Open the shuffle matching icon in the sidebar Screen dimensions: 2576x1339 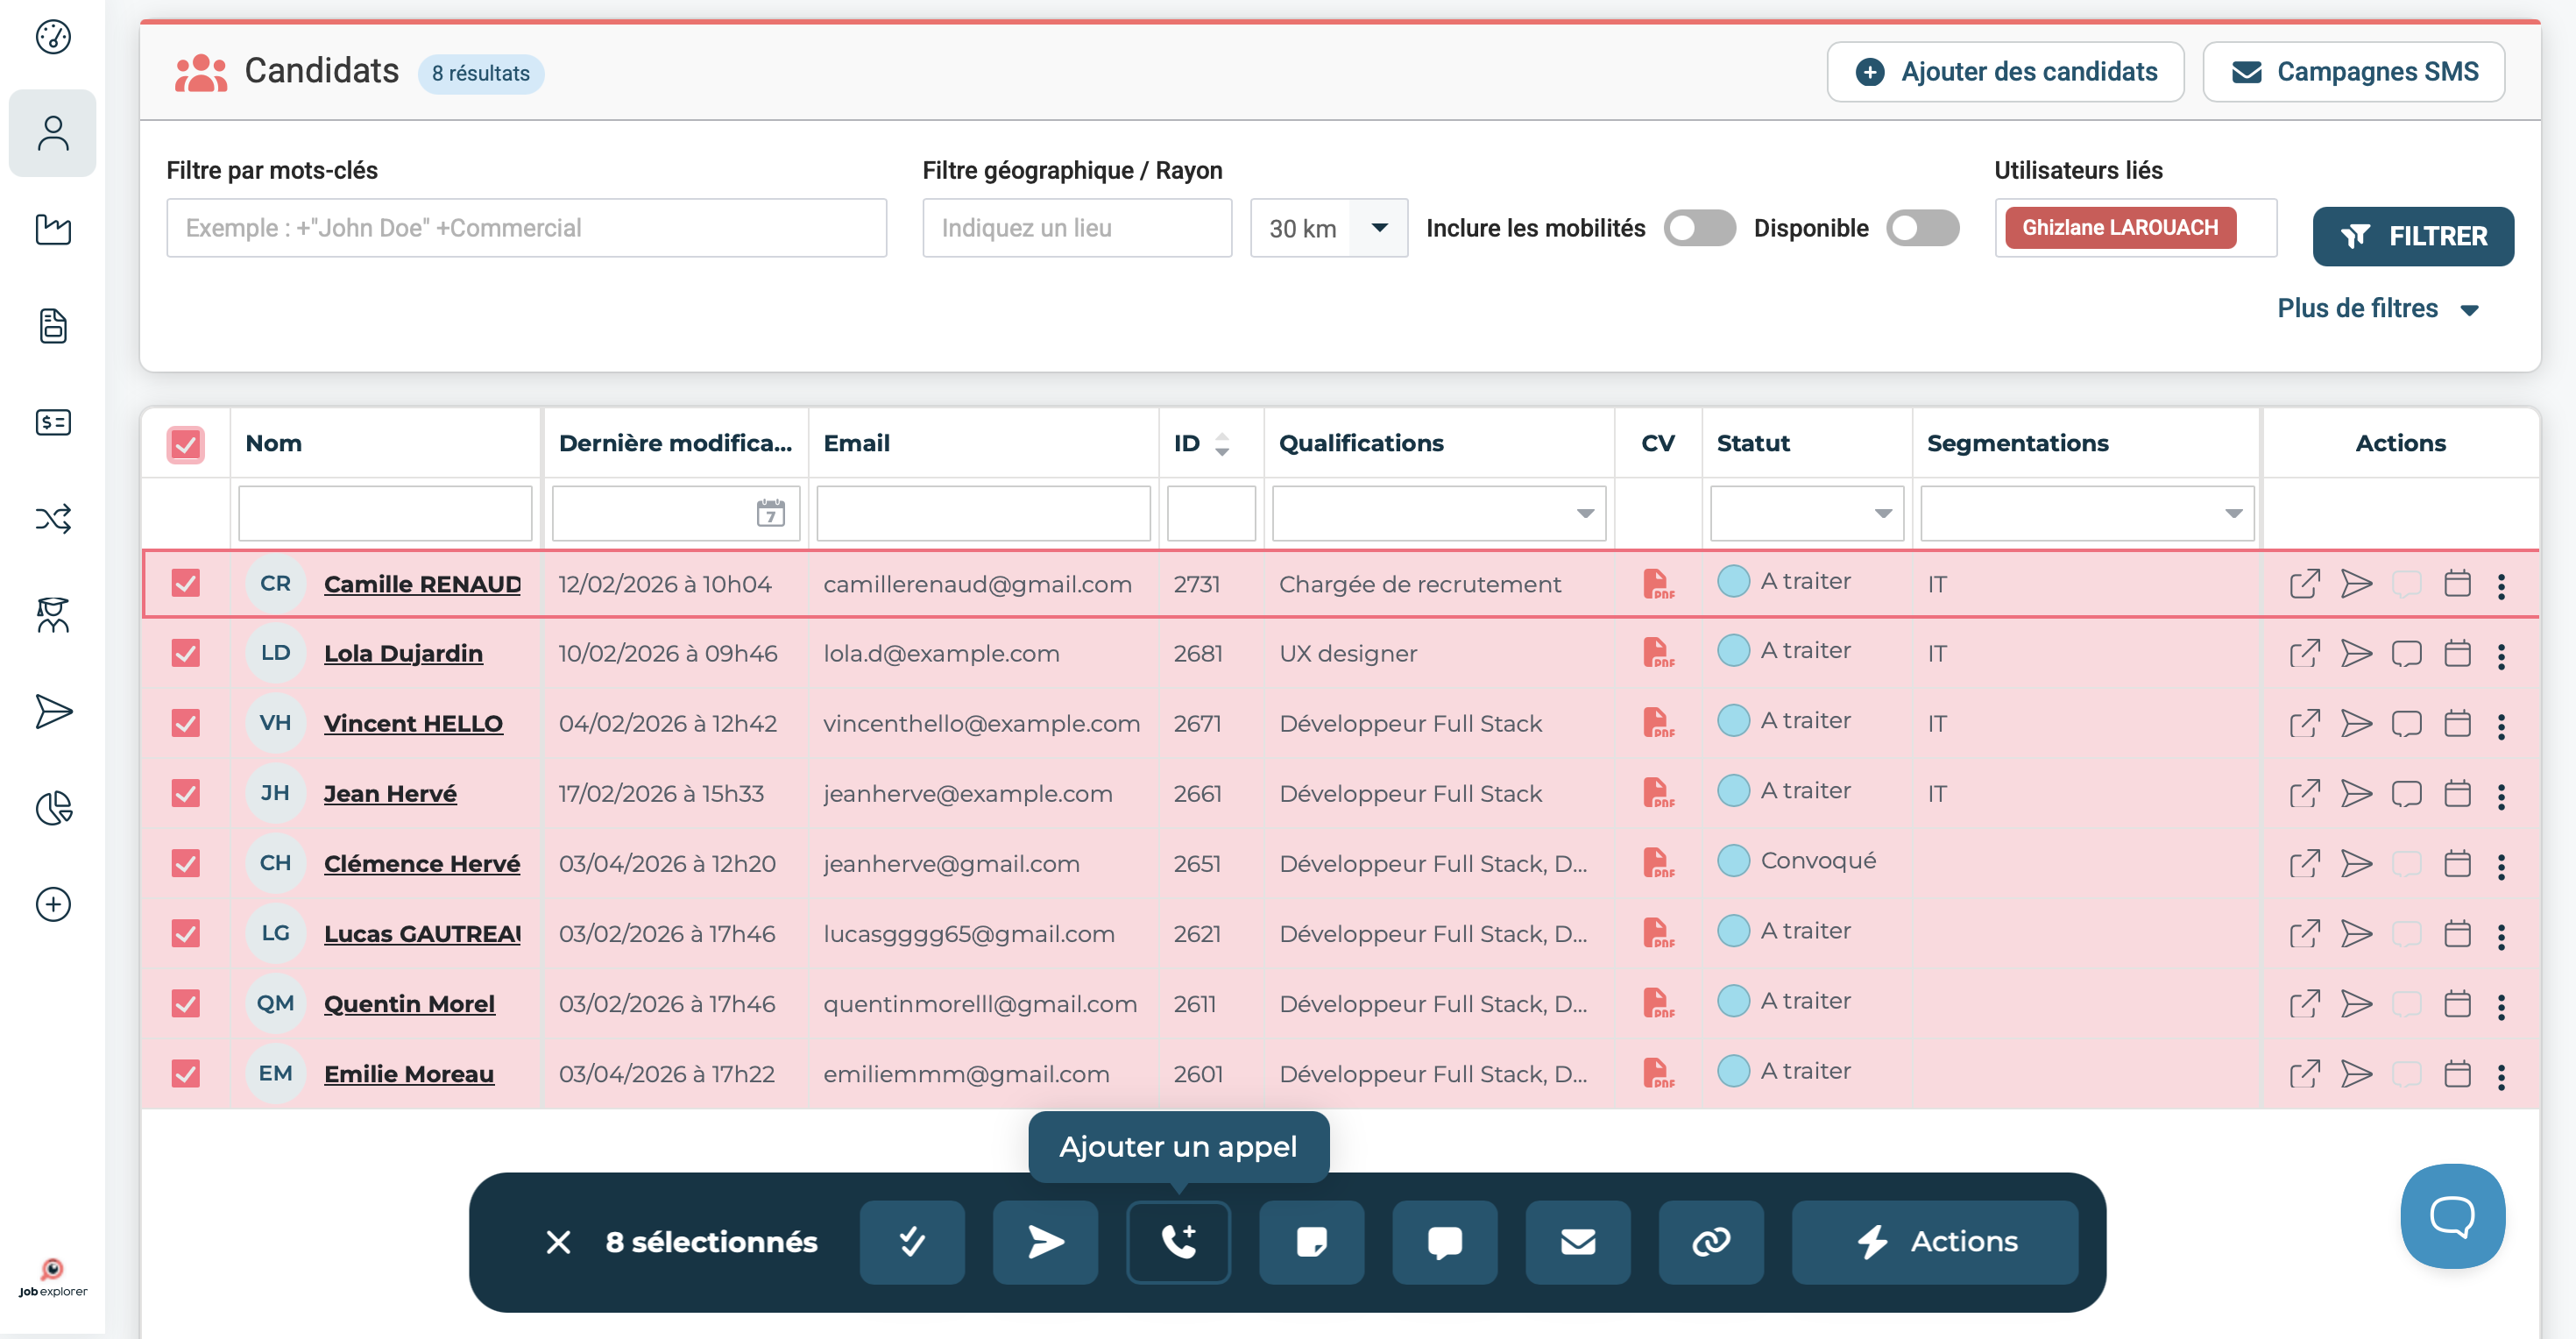(x=53, y=518)
